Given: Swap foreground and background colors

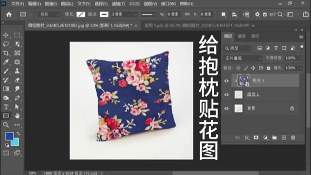Looking at the screenshot, I should coord(18,134).
